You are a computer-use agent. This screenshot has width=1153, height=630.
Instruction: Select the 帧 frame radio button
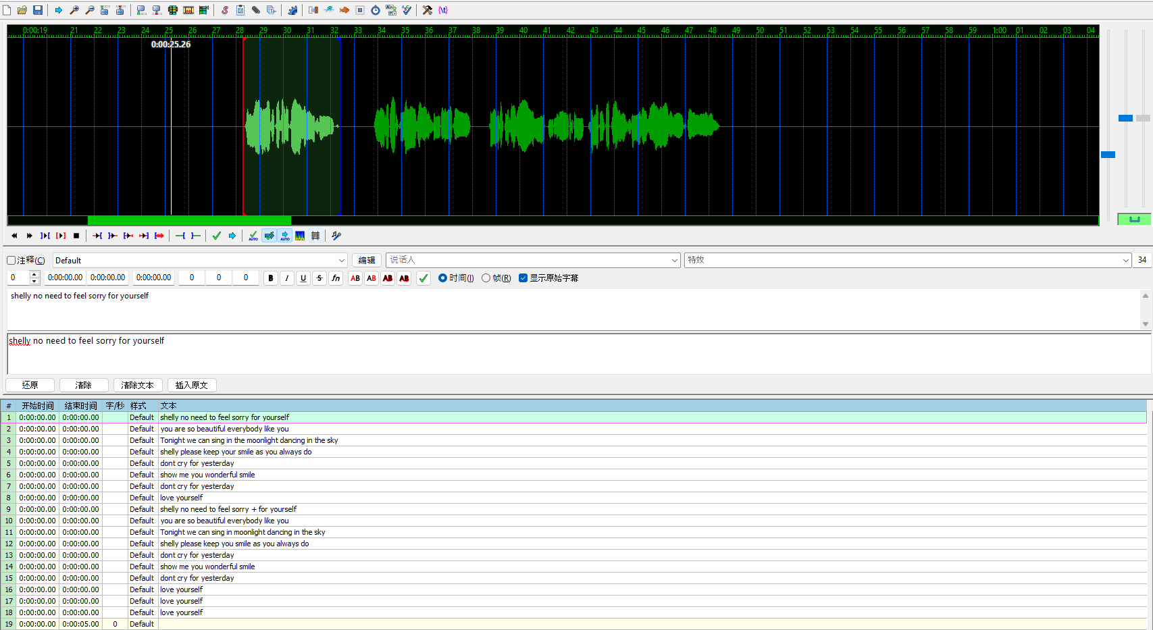pyautogui.click(x=486, y=278)
